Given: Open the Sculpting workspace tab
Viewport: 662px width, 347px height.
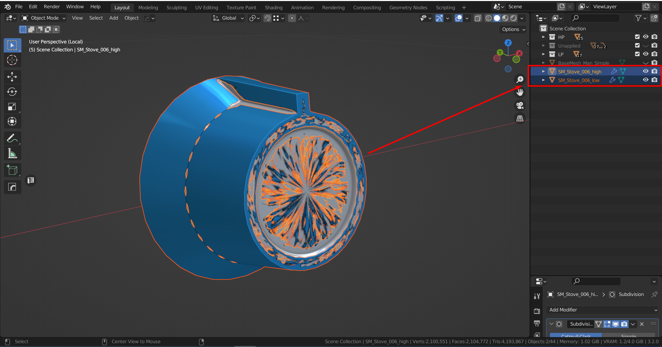Looking at the screenshot, I should [x=176, y=7].
